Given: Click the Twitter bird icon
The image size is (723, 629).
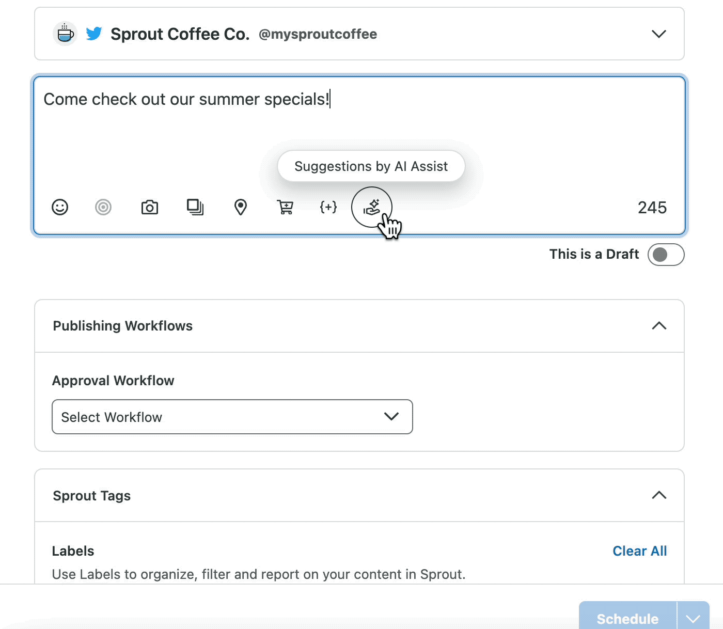Looking at the screenshot, I should (94, 34).
